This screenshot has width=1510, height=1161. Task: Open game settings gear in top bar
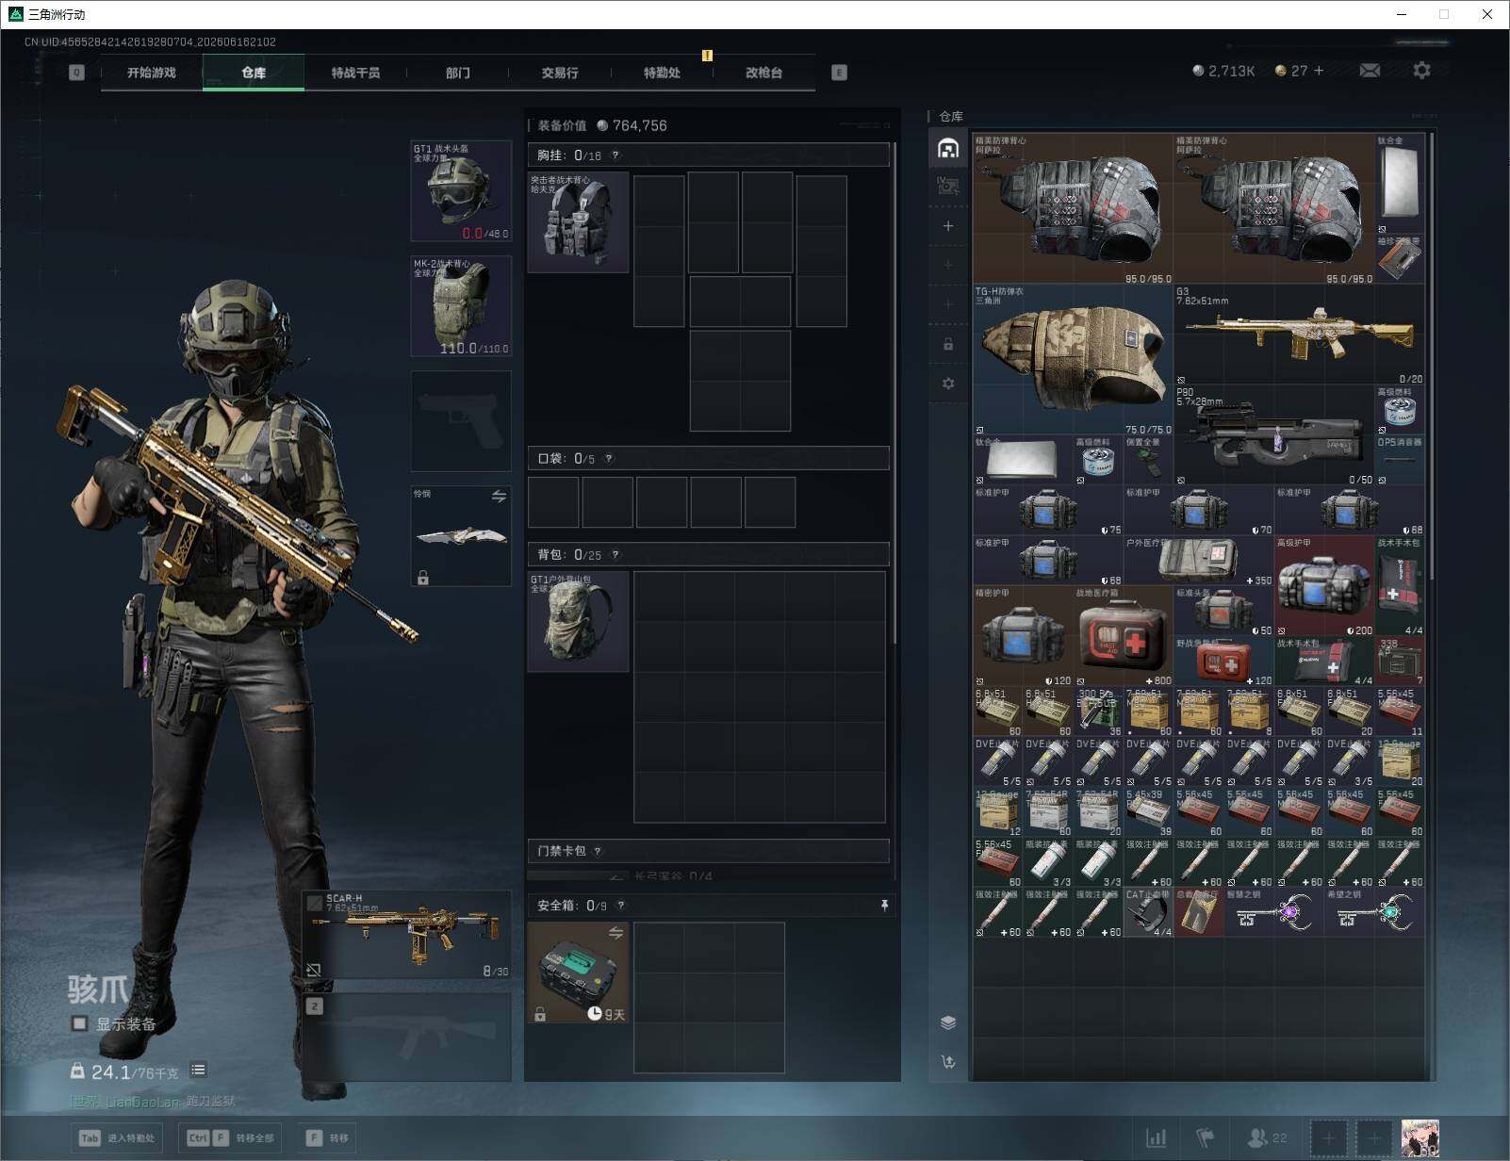(x=1421, y=71)
